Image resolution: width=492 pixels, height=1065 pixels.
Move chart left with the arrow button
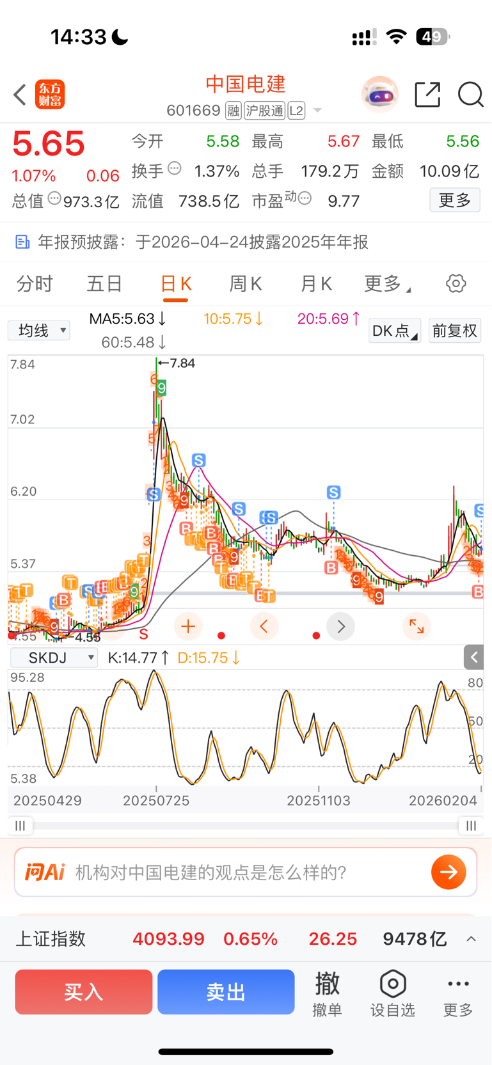pyautogui.click(x=264, y=626)
